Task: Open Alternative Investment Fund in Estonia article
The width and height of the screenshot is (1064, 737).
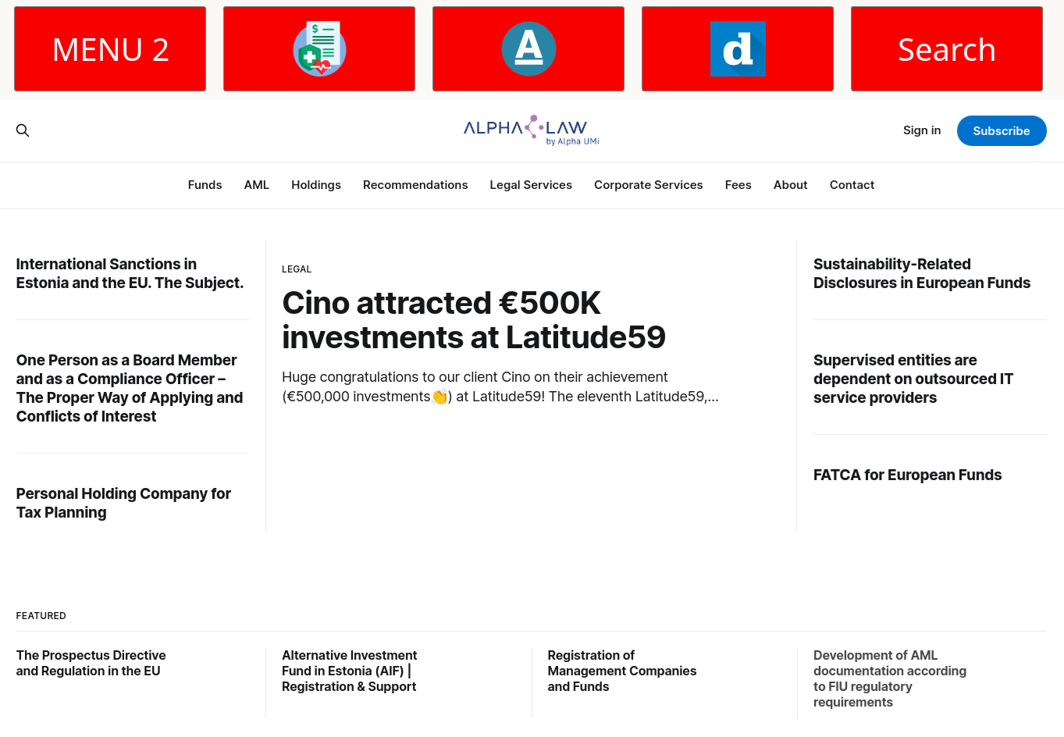Action: coord(350,671)
